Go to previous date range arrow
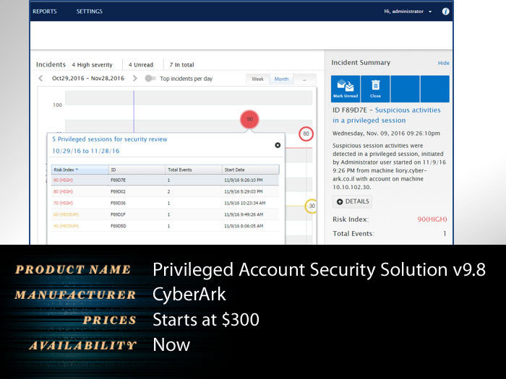 tap(40, 78)
